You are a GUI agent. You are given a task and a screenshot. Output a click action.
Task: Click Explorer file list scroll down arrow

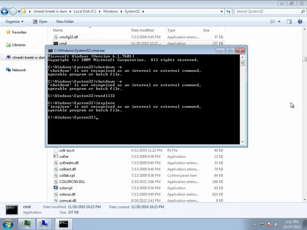pos(304,200)
